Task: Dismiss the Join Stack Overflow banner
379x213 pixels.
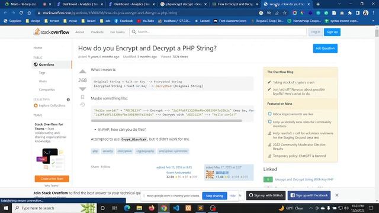Action: click(337, 195)
